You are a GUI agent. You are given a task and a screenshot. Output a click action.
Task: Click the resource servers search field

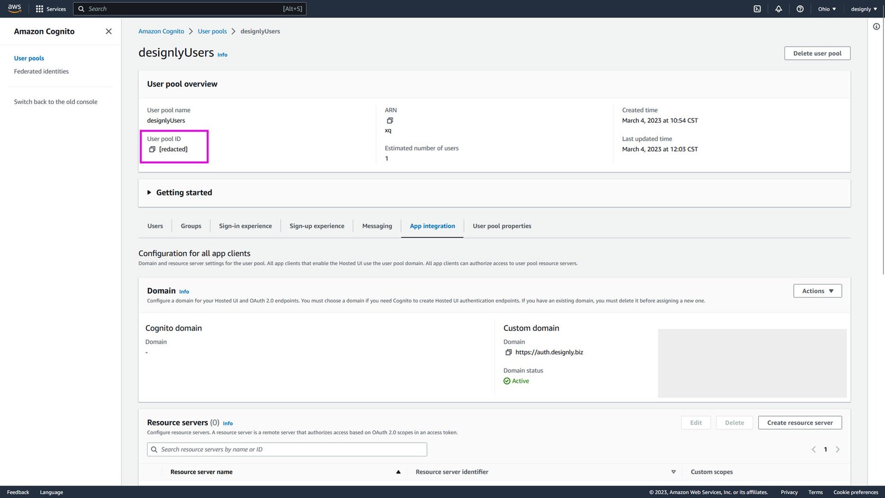coord(287,449)
